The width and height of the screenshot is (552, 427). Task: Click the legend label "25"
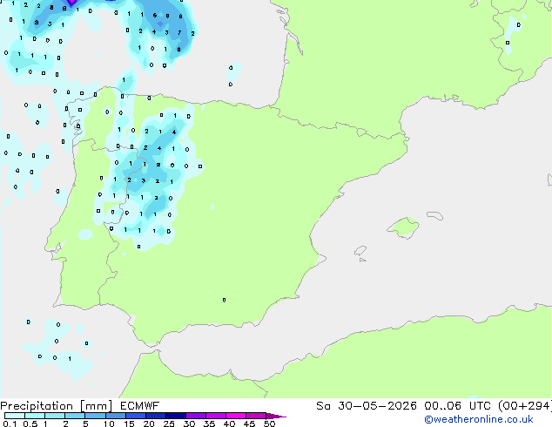click(x=169, y=424)
